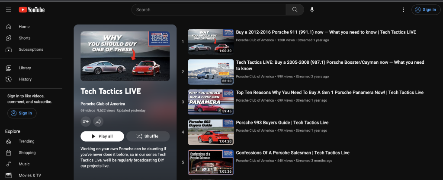This screenshot has width=443, height=180.
Task: Open Porsche 993 Buyers Guide thumbnail
Action: point(211,132)
